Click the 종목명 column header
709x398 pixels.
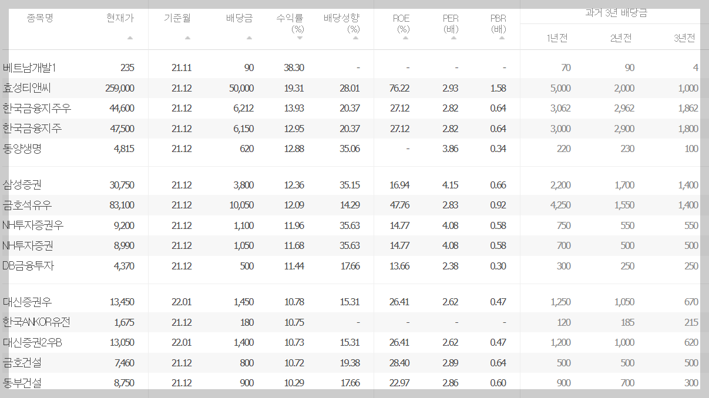(x=40, y=18)
